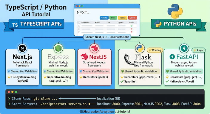This screenshot has width=210, height=114.
Task: Toggle the header checkbox beside First name
Action: point(79,23)
